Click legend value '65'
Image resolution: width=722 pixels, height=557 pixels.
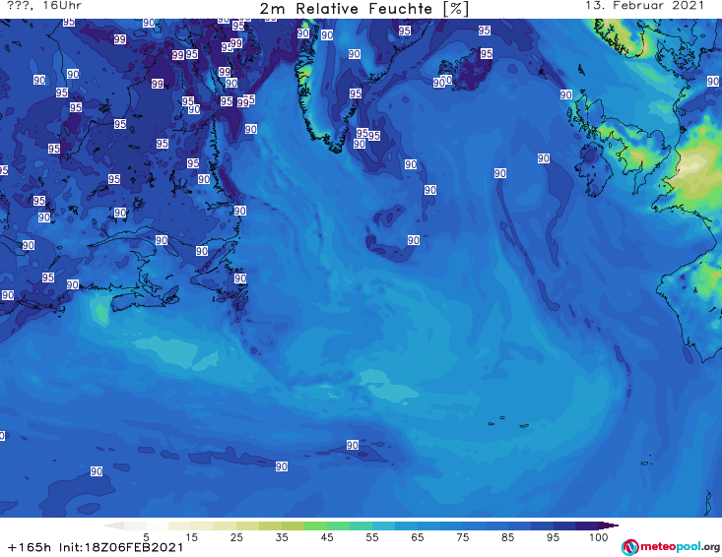click(418, 537)
